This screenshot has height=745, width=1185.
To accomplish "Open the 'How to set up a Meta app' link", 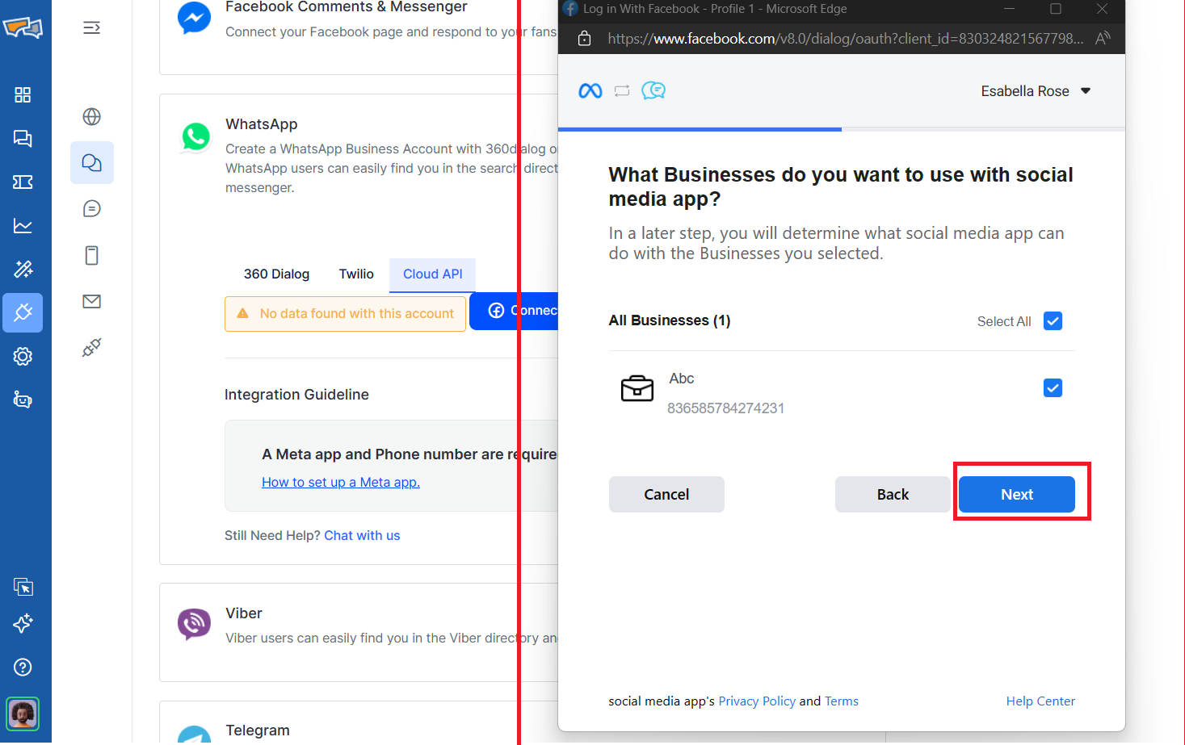I will pyautogui.click(x=340, y=483).
